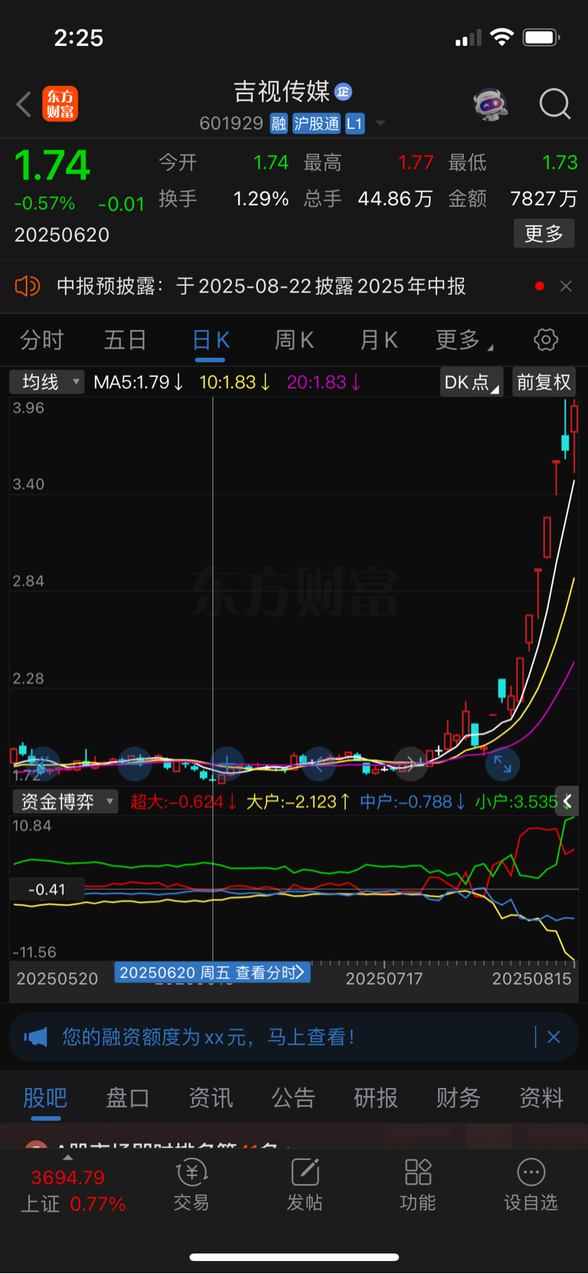The height and width of the screenshot is (1274, 588).
Task: Tap the fullscreen expand chart icon
Action: pyautogui.click(x=503, y=763)
